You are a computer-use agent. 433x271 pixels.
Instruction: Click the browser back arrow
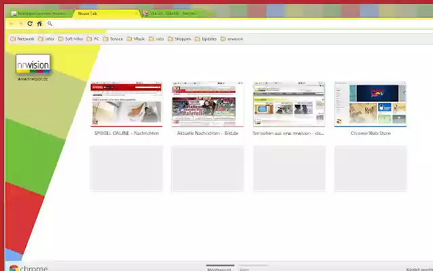12,24
